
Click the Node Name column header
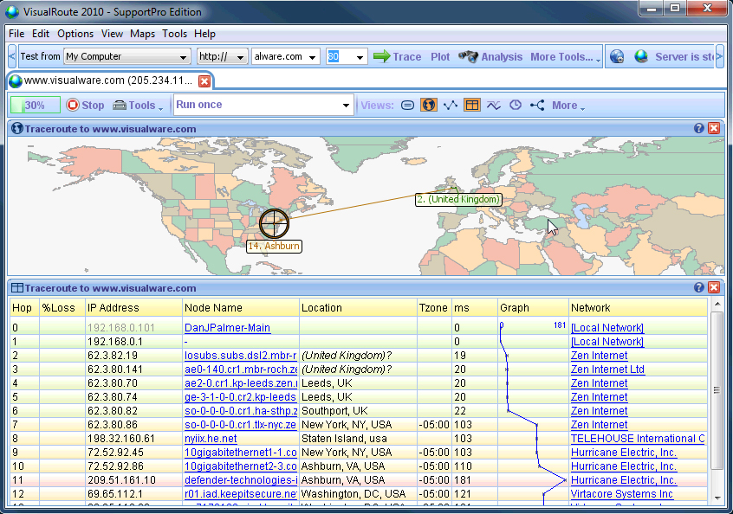240,308
